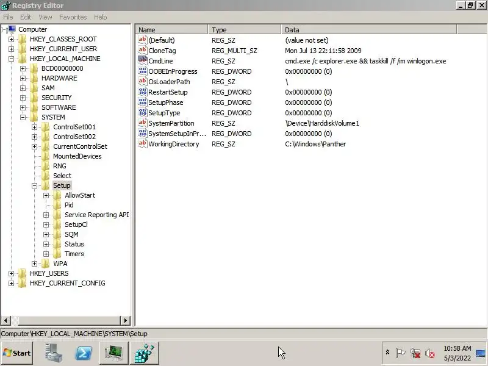Viewport: 488px width, 366px height.
Task: Click the RNG folder icon
Action: [x=46, y=166]
